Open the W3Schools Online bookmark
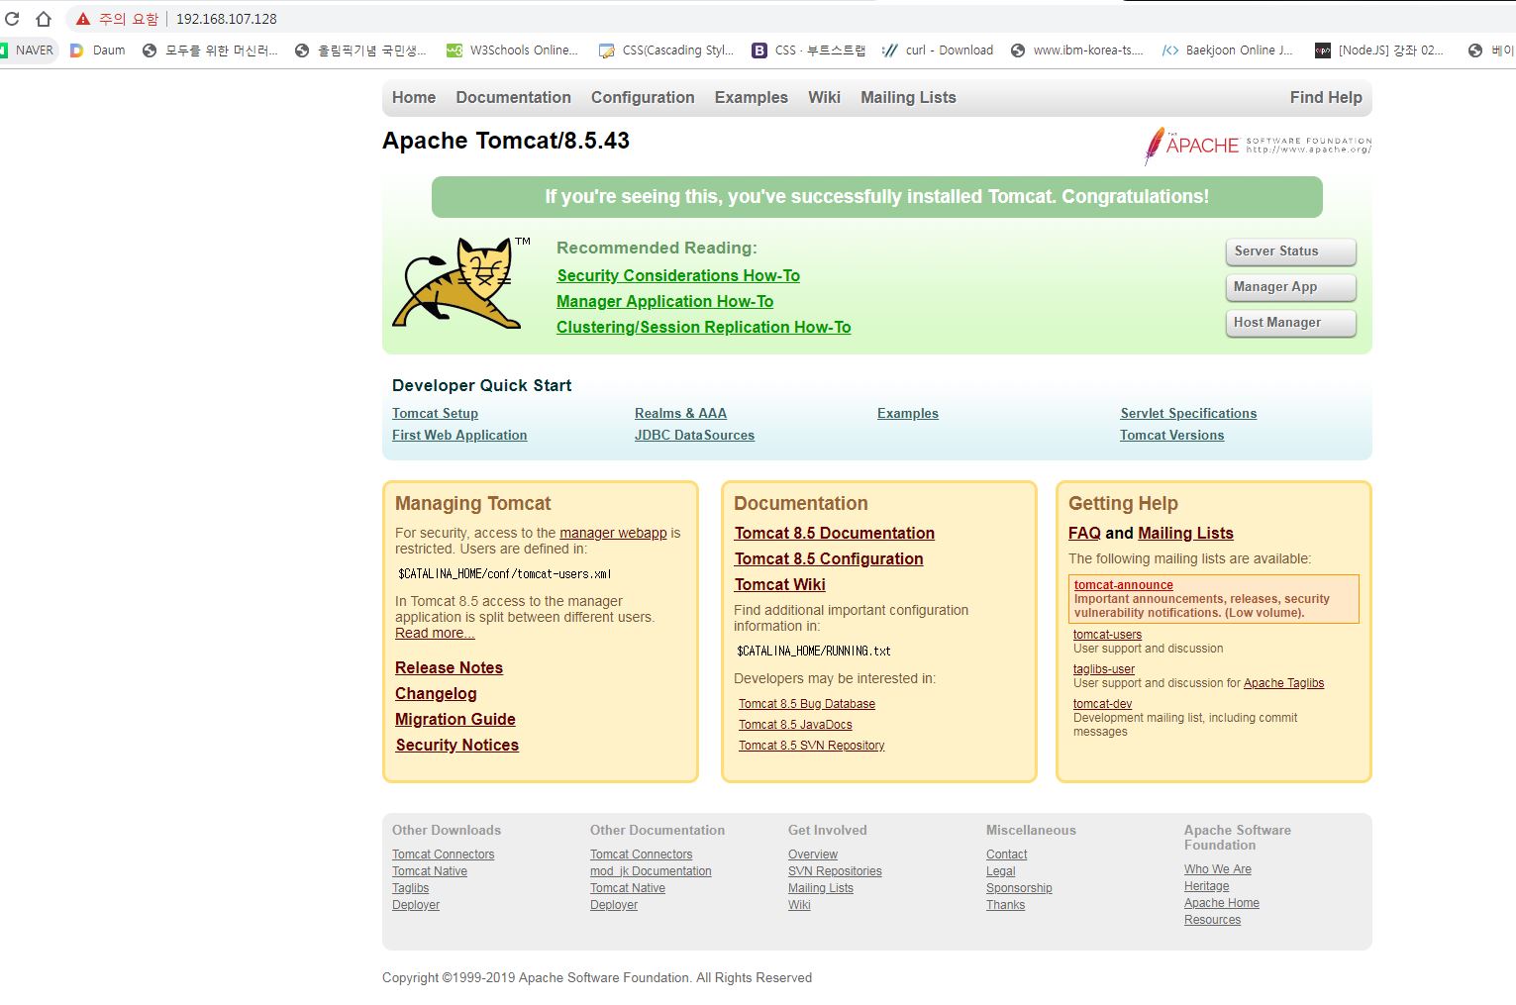The image size is (1516, 1005). 512,50
